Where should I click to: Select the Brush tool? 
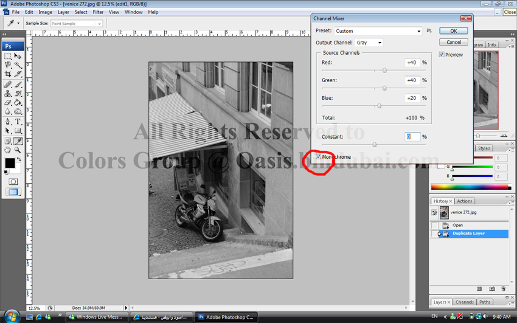(x=18, y=85)
